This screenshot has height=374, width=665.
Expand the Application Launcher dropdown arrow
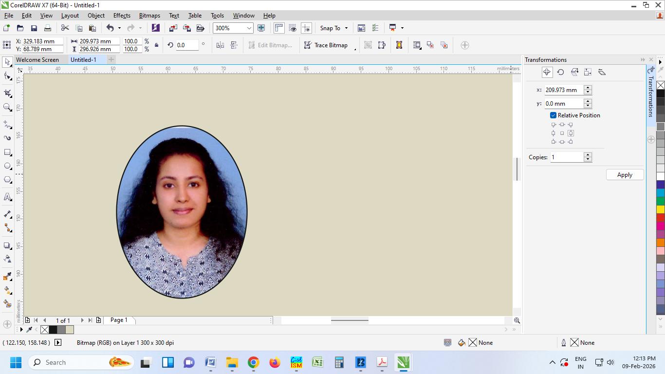(402, 28)
